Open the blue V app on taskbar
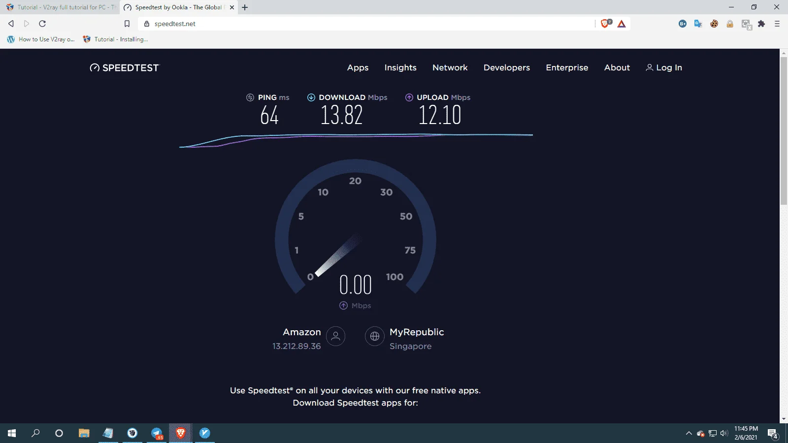Viewport: 788px width, 443px height. [x=205, y=433]
